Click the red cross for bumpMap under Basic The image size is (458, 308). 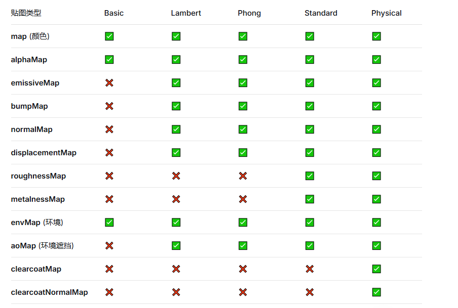click(109, 106)
